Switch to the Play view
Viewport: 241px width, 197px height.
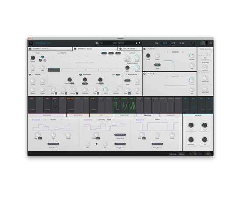156,43
